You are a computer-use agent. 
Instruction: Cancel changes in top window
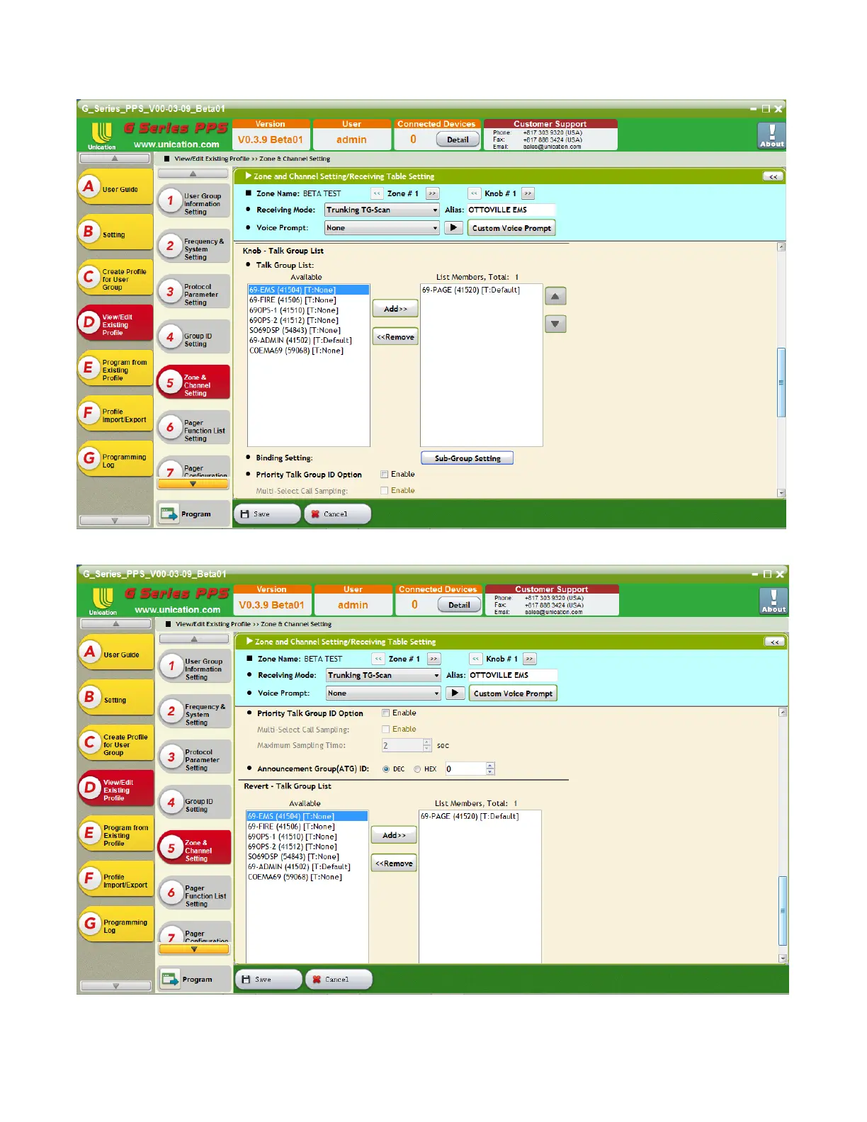pos(337,514)
